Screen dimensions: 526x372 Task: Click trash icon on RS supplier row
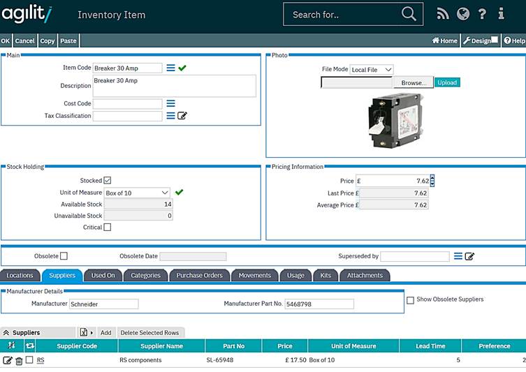pyautogui.click(x=19, y=361)
